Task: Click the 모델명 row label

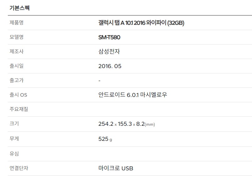Action: (x=17, y=37)
